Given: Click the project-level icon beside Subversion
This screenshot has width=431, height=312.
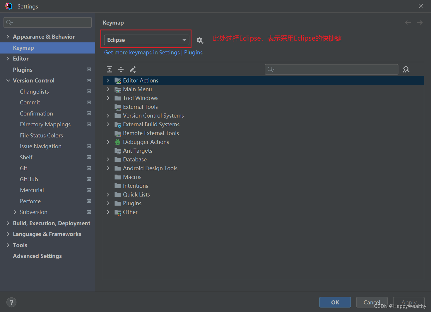Looking at the screenshot, I should coord(89,212).
